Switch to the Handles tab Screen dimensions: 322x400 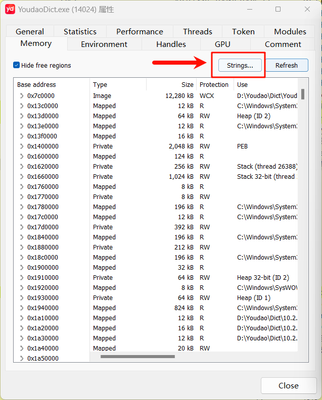click(171, 44)
